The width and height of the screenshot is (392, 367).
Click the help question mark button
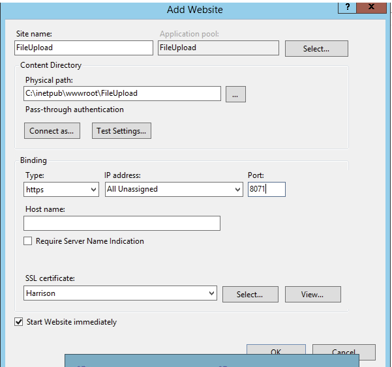347,7
